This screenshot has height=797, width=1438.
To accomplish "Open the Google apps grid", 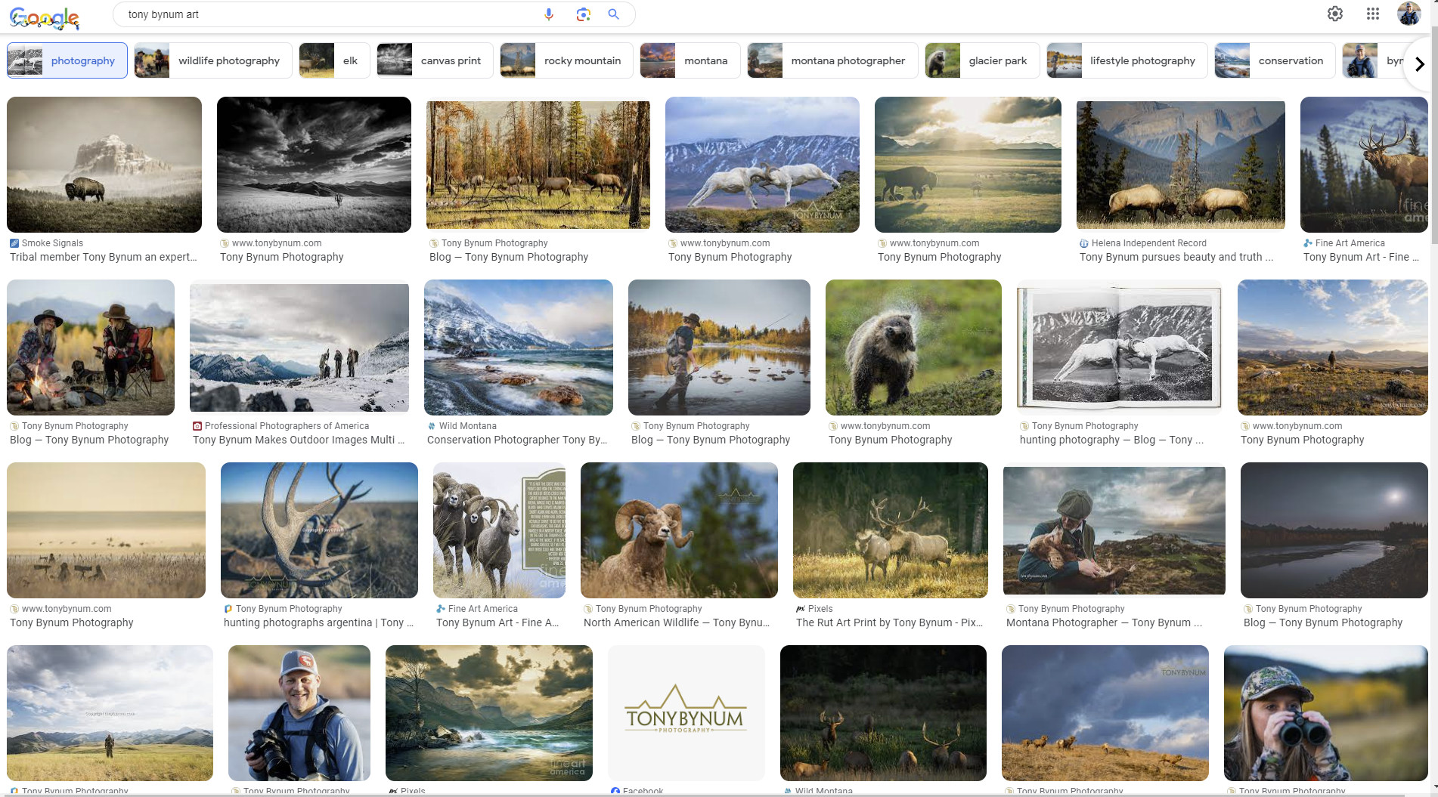I will [x=1373, y=14].
